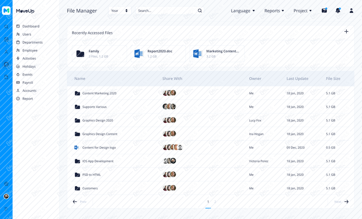Click the Owner column header
This screenshot has height=219, width=362.
click(x=255, y=79)
